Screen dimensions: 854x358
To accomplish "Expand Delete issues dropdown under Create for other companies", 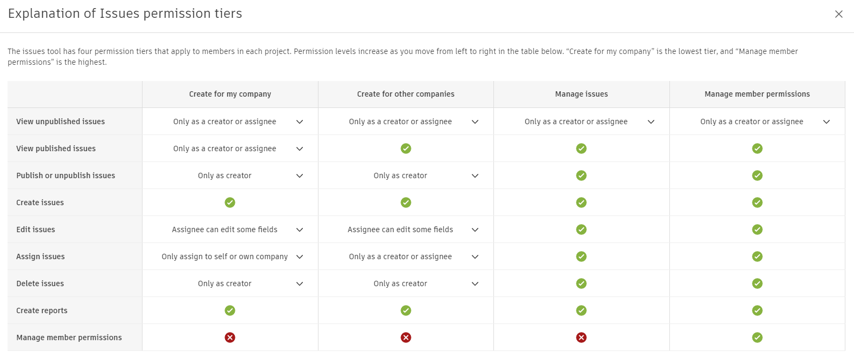I will [475, 284].
